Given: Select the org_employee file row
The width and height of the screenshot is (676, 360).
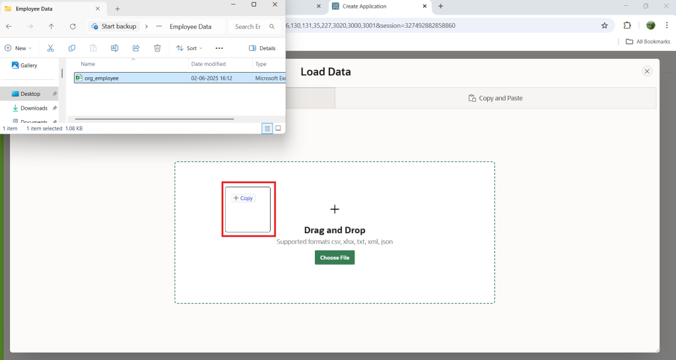Looking at the screenshot, I should click(180, 78).
